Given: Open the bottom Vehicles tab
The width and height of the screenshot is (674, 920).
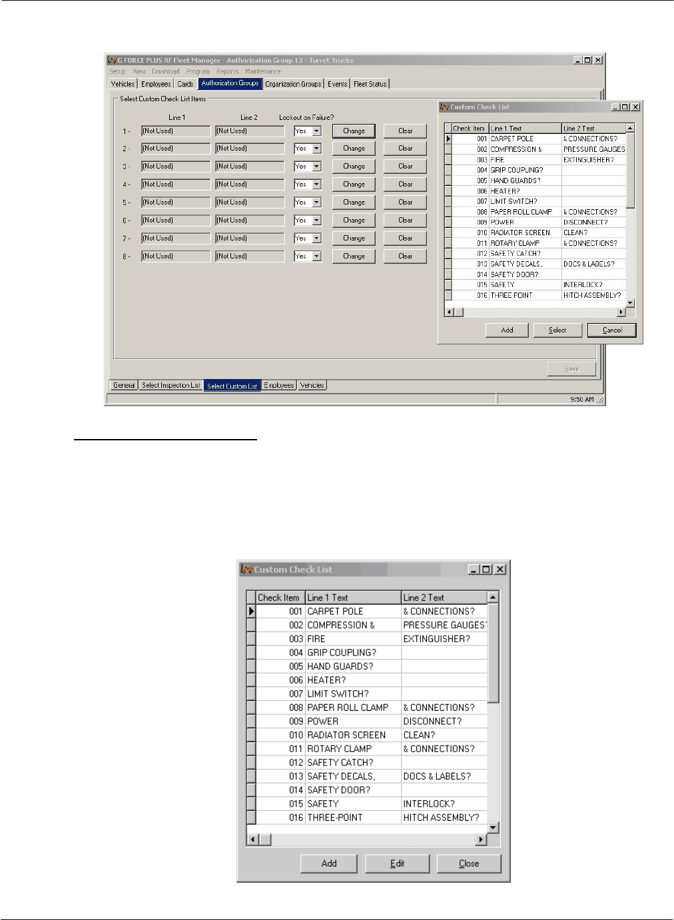Looking at the screenshot, I should (312, 385).
